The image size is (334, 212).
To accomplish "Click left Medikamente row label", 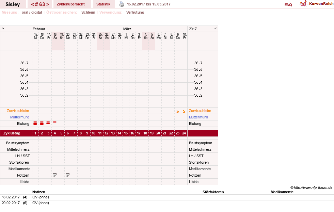I will click(19, 169).
